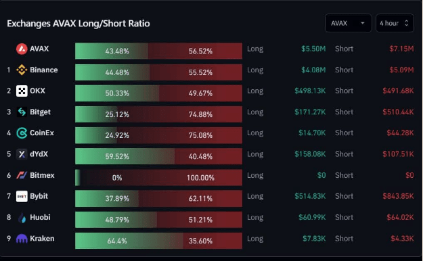
Task: Click the Binance logo icon
Action: click(x=22, y=70)
